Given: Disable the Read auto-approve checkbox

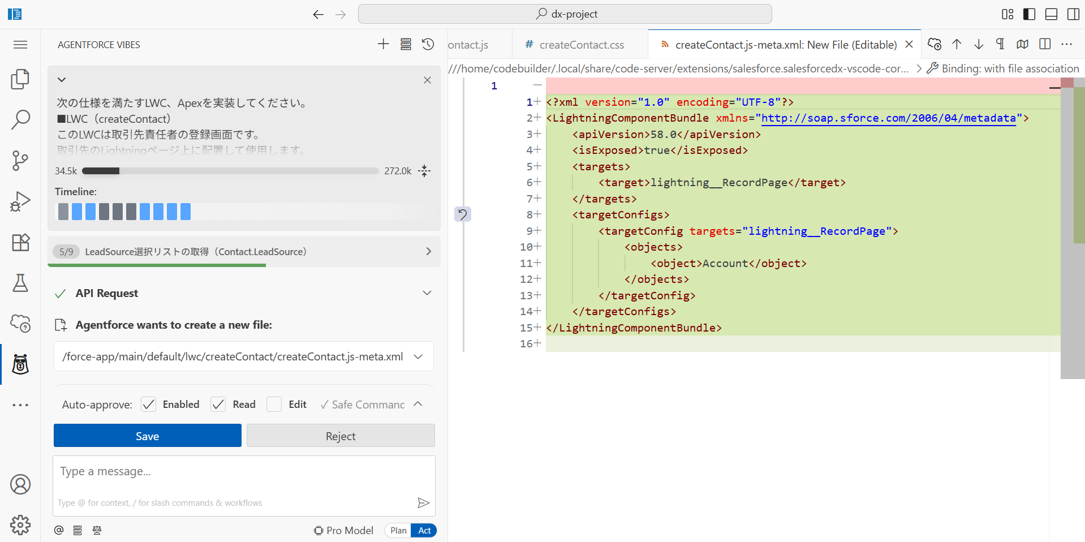Looking at the screenshot, I should (218, 404).
